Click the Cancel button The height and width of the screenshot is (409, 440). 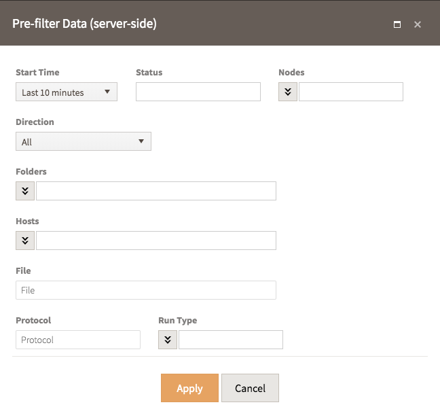pos(250,388)
